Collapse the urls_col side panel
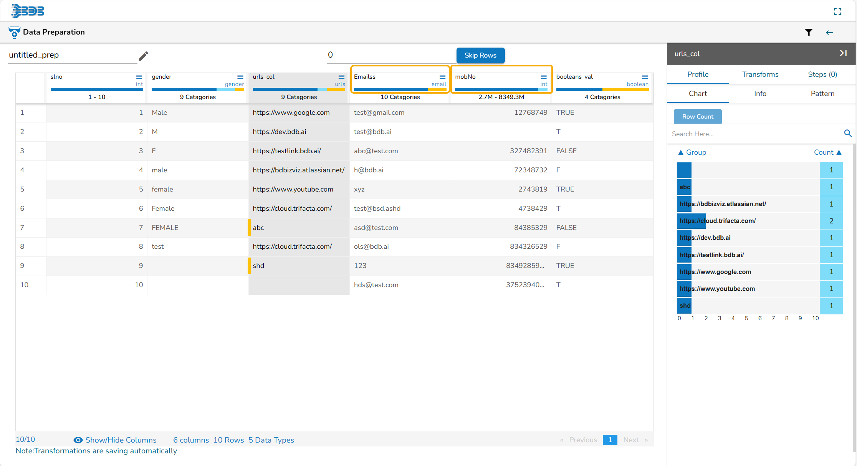Screen dimensions: 857x466 pos(843,53)
